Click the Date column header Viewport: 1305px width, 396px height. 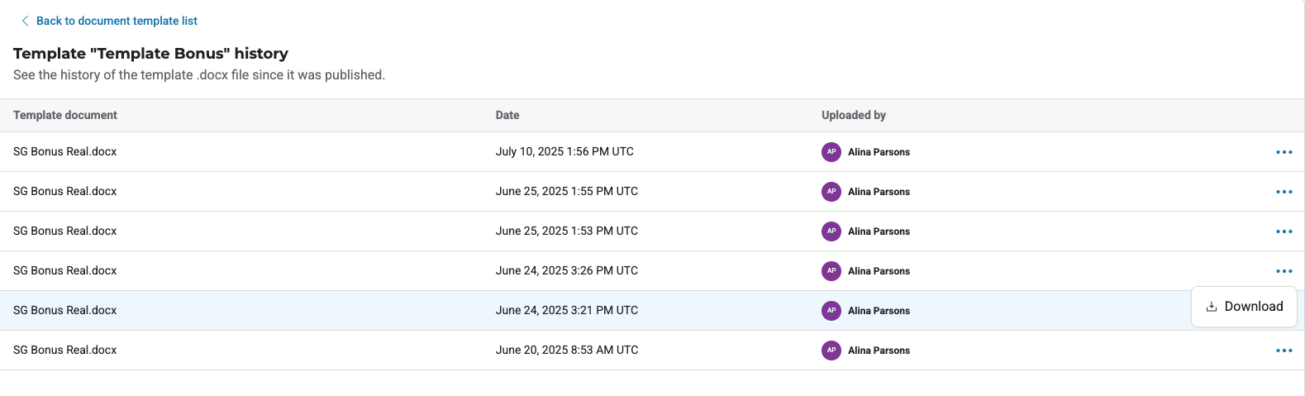[x=507, y=116]
